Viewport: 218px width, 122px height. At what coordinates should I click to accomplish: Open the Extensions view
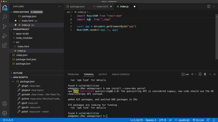click(x=4, y=45)
